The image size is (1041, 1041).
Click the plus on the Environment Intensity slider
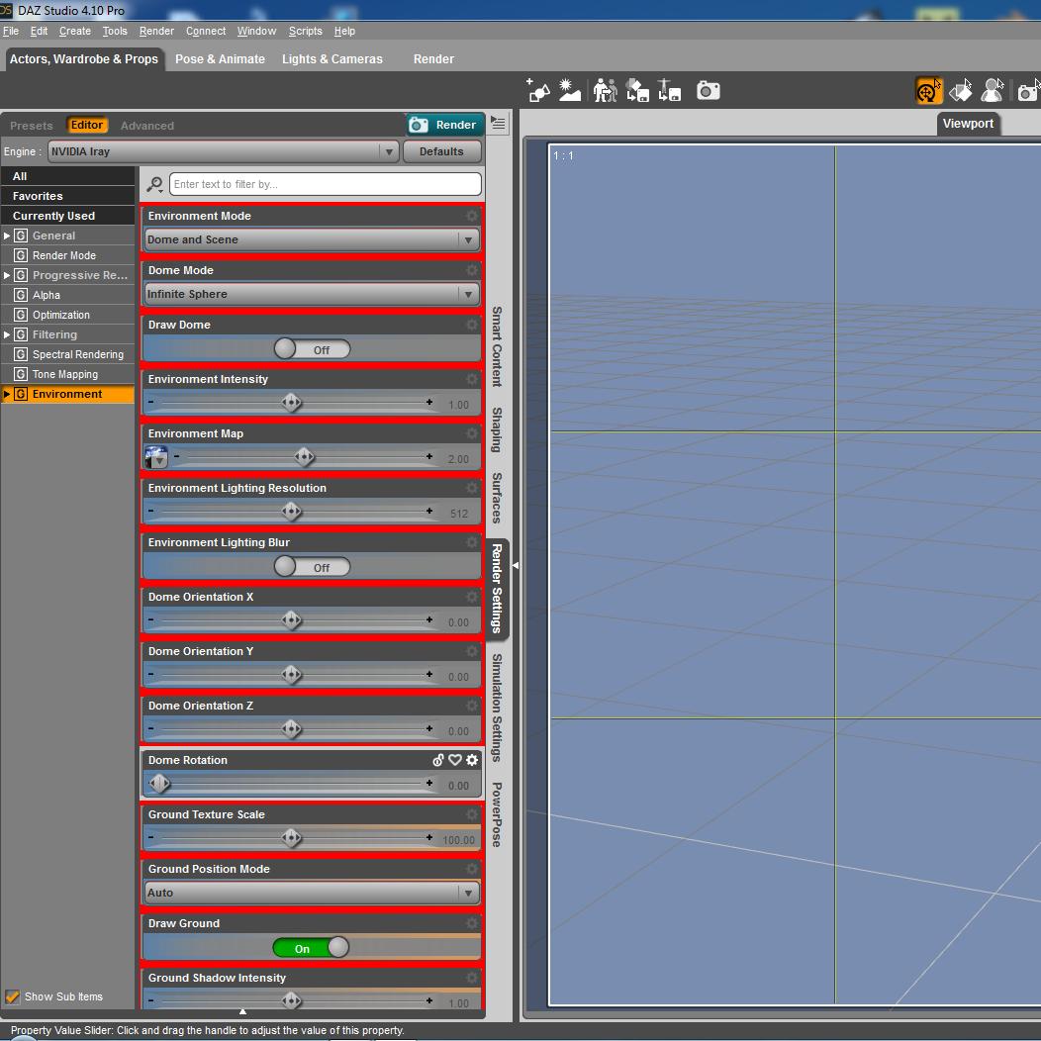click(x=429, y=403)
